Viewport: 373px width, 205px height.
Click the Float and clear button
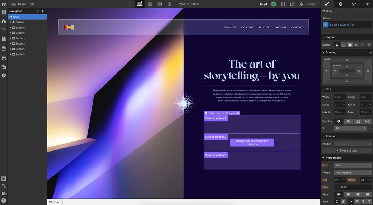click(346, 150)
